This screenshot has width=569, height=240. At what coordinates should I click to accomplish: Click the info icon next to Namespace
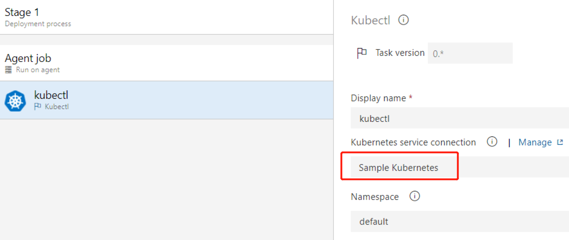pos(415,196)
